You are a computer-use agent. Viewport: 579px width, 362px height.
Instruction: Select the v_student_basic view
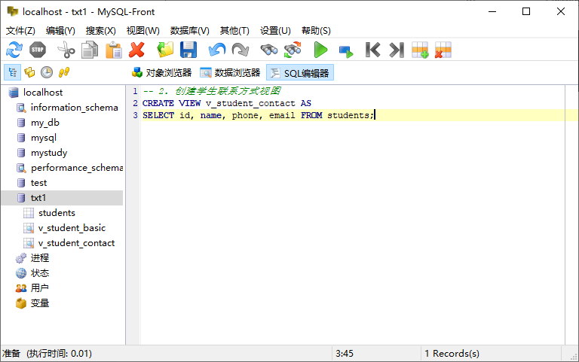[x=72, y=228]
